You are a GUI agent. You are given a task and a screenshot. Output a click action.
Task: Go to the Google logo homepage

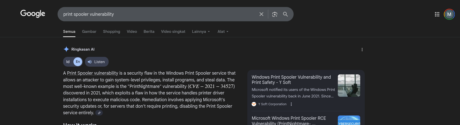pyautogui.click(x=33, y=14)
